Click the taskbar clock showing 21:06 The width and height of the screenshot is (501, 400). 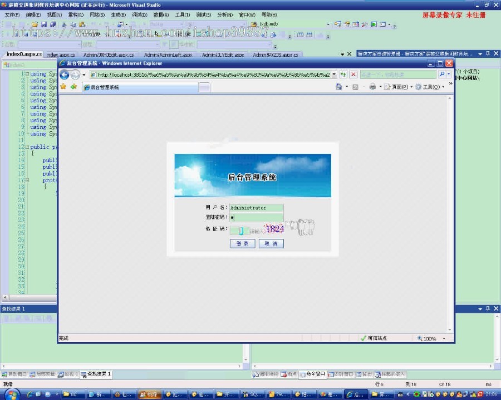[x=492, y=394]
